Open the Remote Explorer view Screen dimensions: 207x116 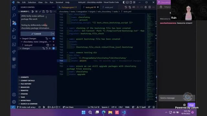click(x=14, y=37)
